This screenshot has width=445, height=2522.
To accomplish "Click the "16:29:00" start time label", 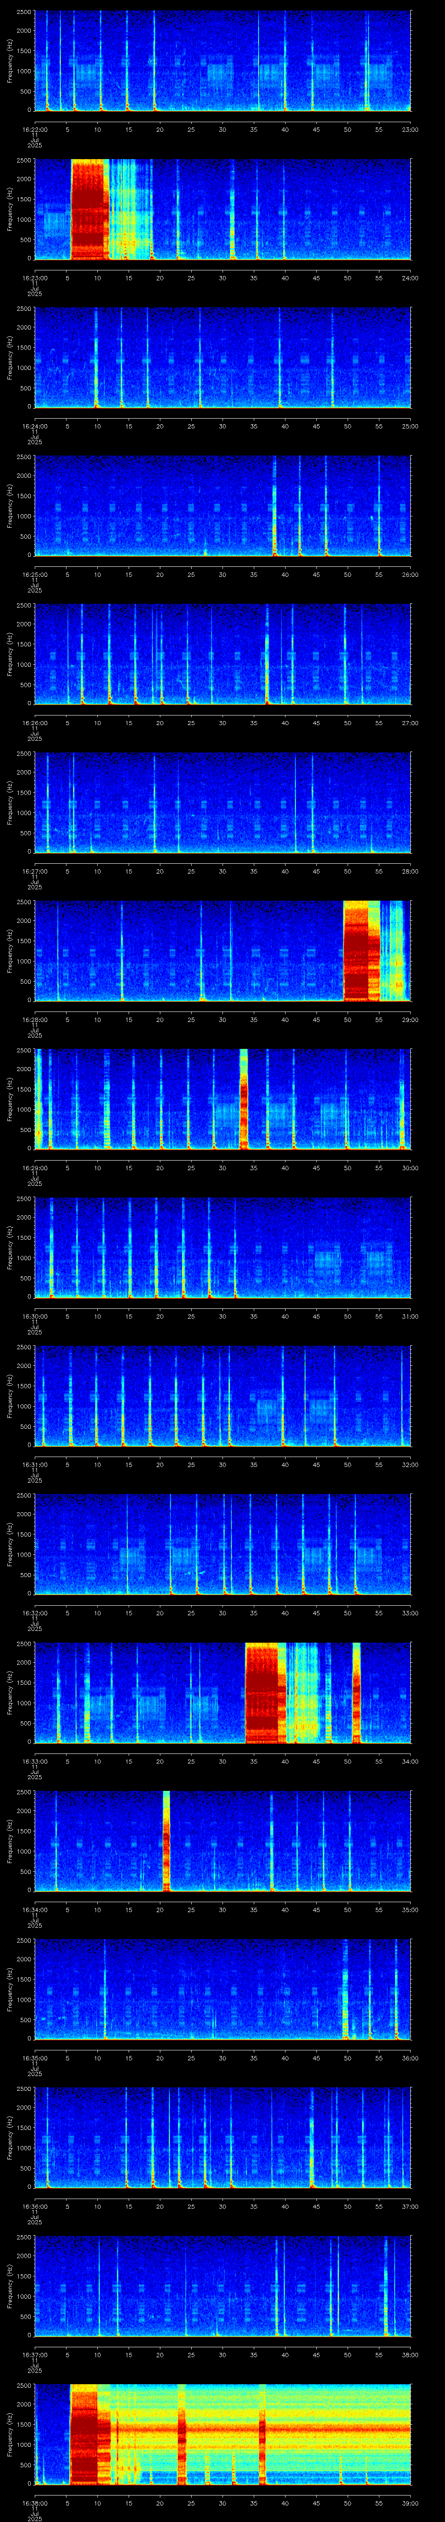I will [34, 1168].
